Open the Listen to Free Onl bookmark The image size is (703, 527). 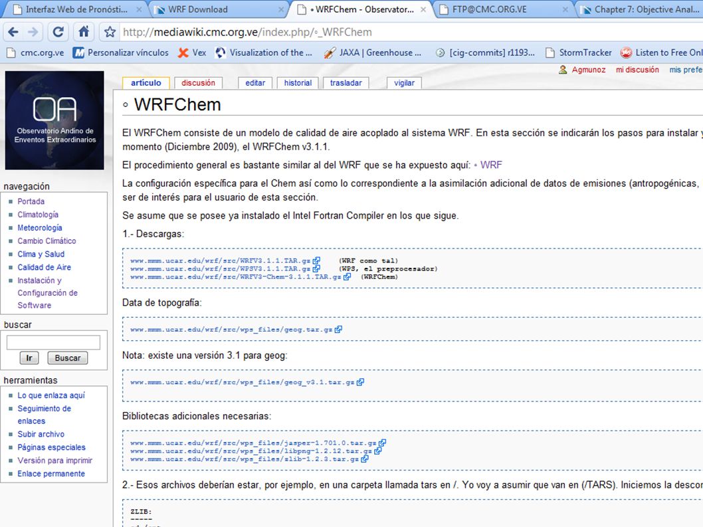coord(661,53)
